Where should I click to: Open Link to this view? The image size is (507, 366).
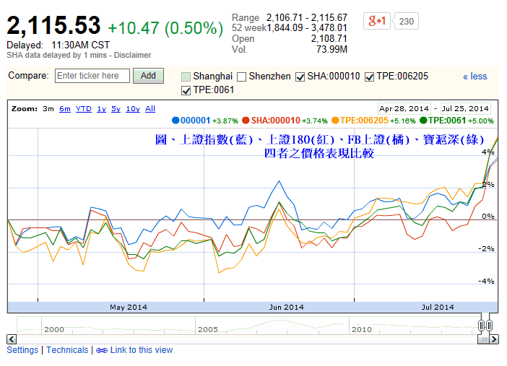pos(142,350)
